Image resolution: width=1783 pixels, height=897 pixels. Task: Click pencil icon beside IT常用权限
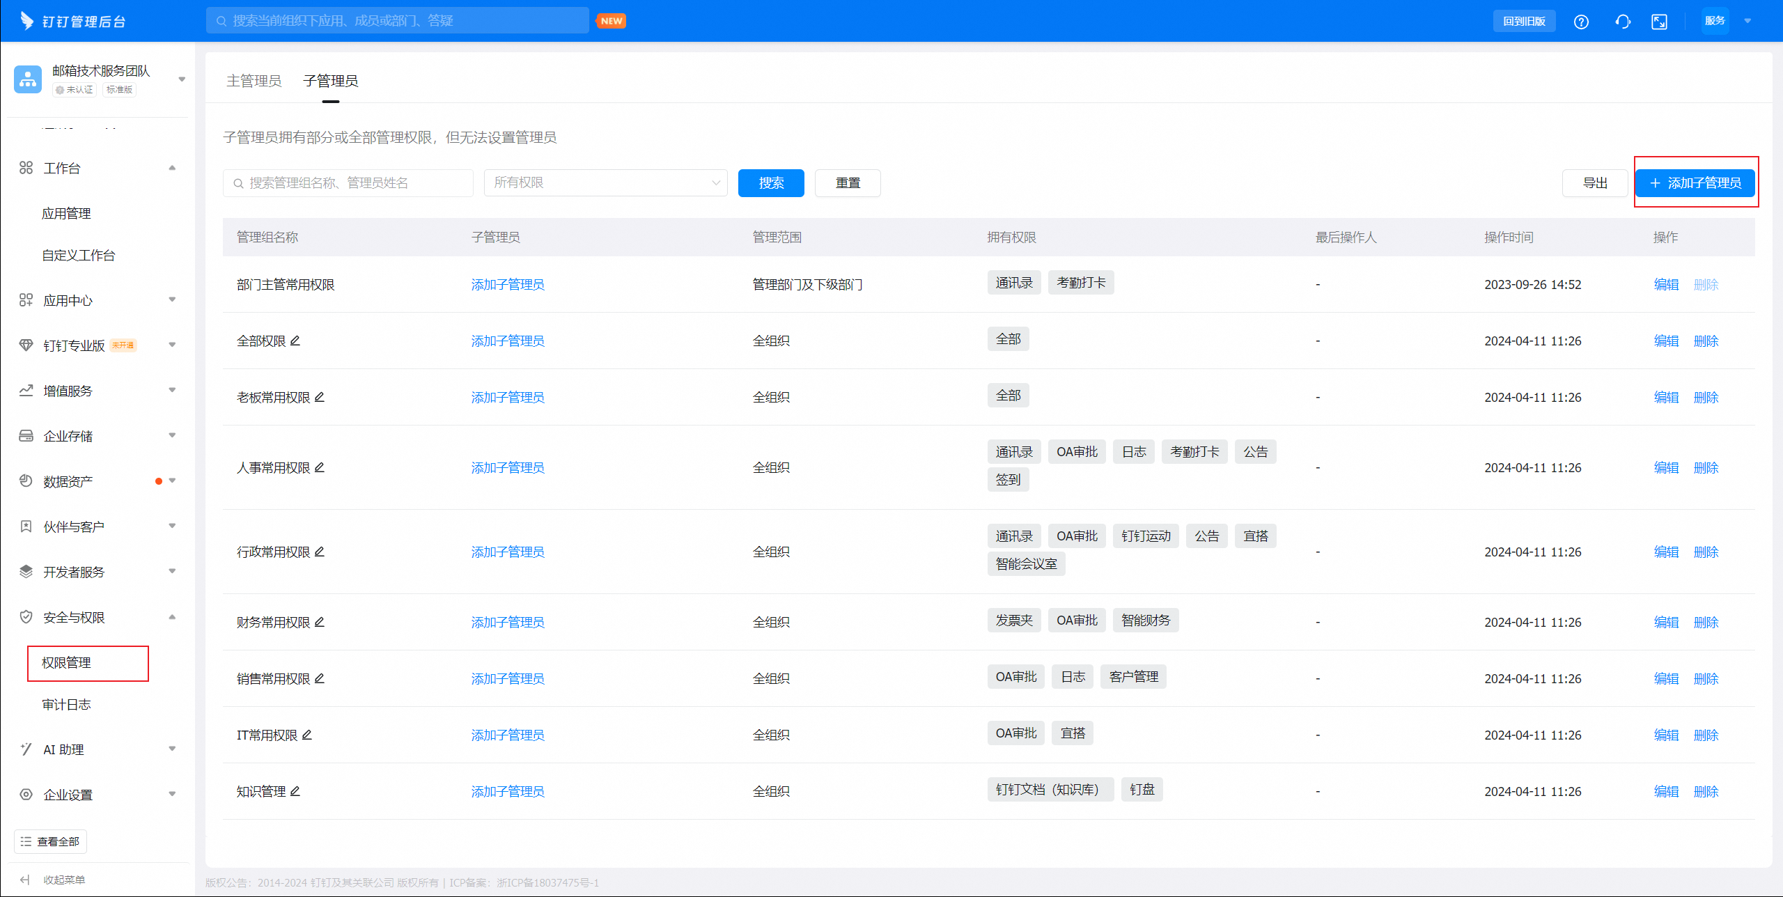307,735
